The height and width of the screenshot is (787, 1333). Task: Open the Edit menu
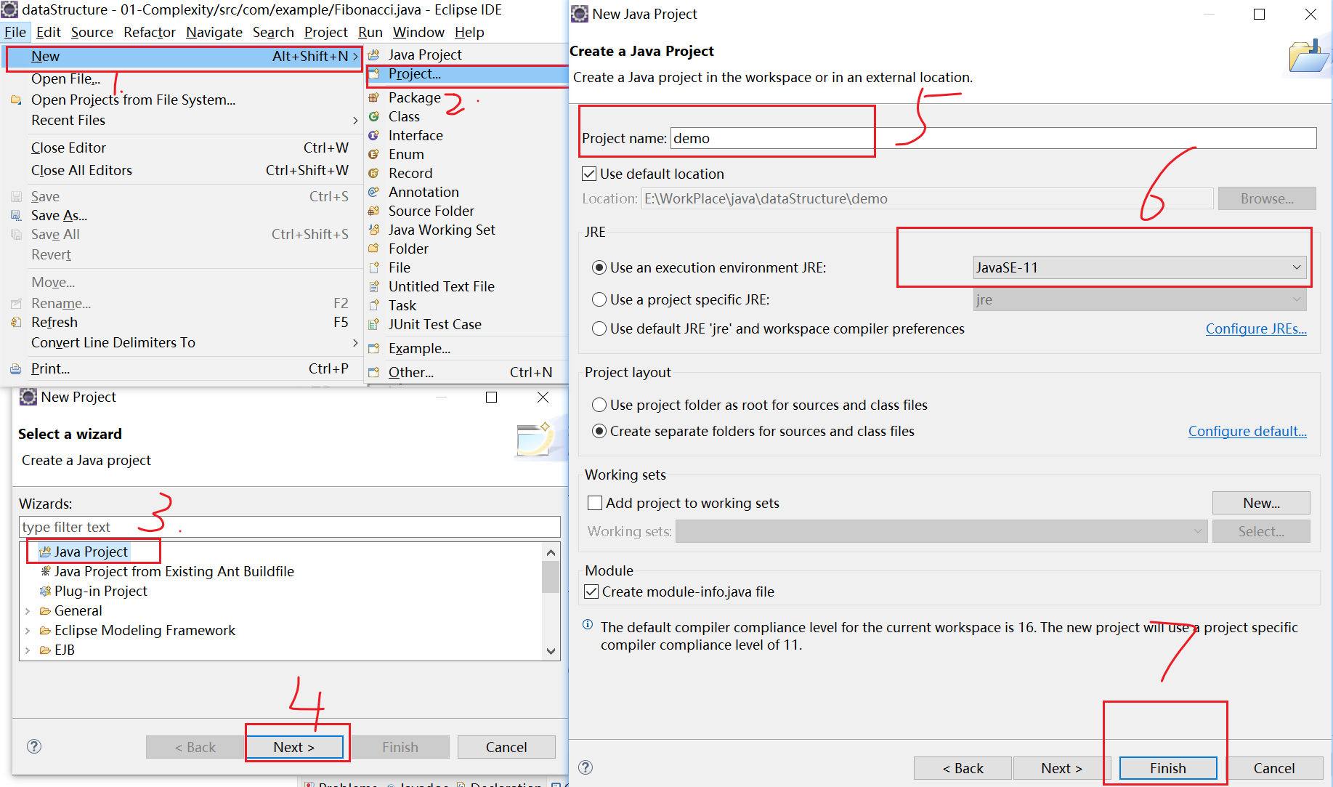pos(48,32)
